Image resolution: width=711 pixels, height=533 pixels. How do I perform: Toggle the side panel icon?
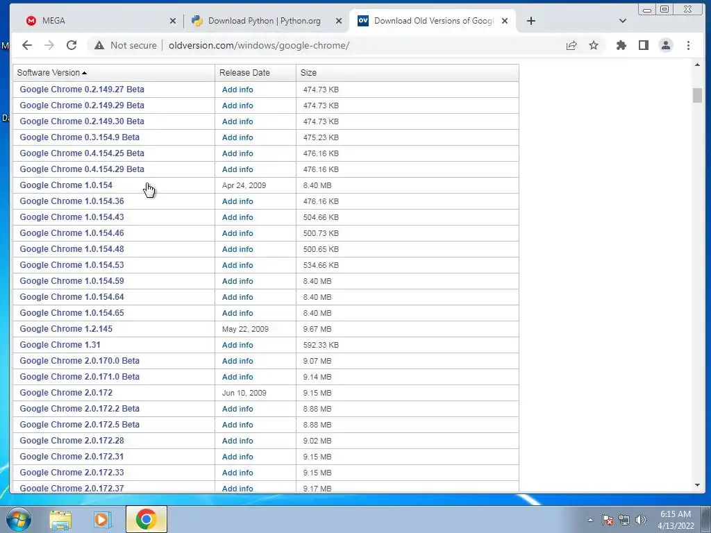coord(644,45)
